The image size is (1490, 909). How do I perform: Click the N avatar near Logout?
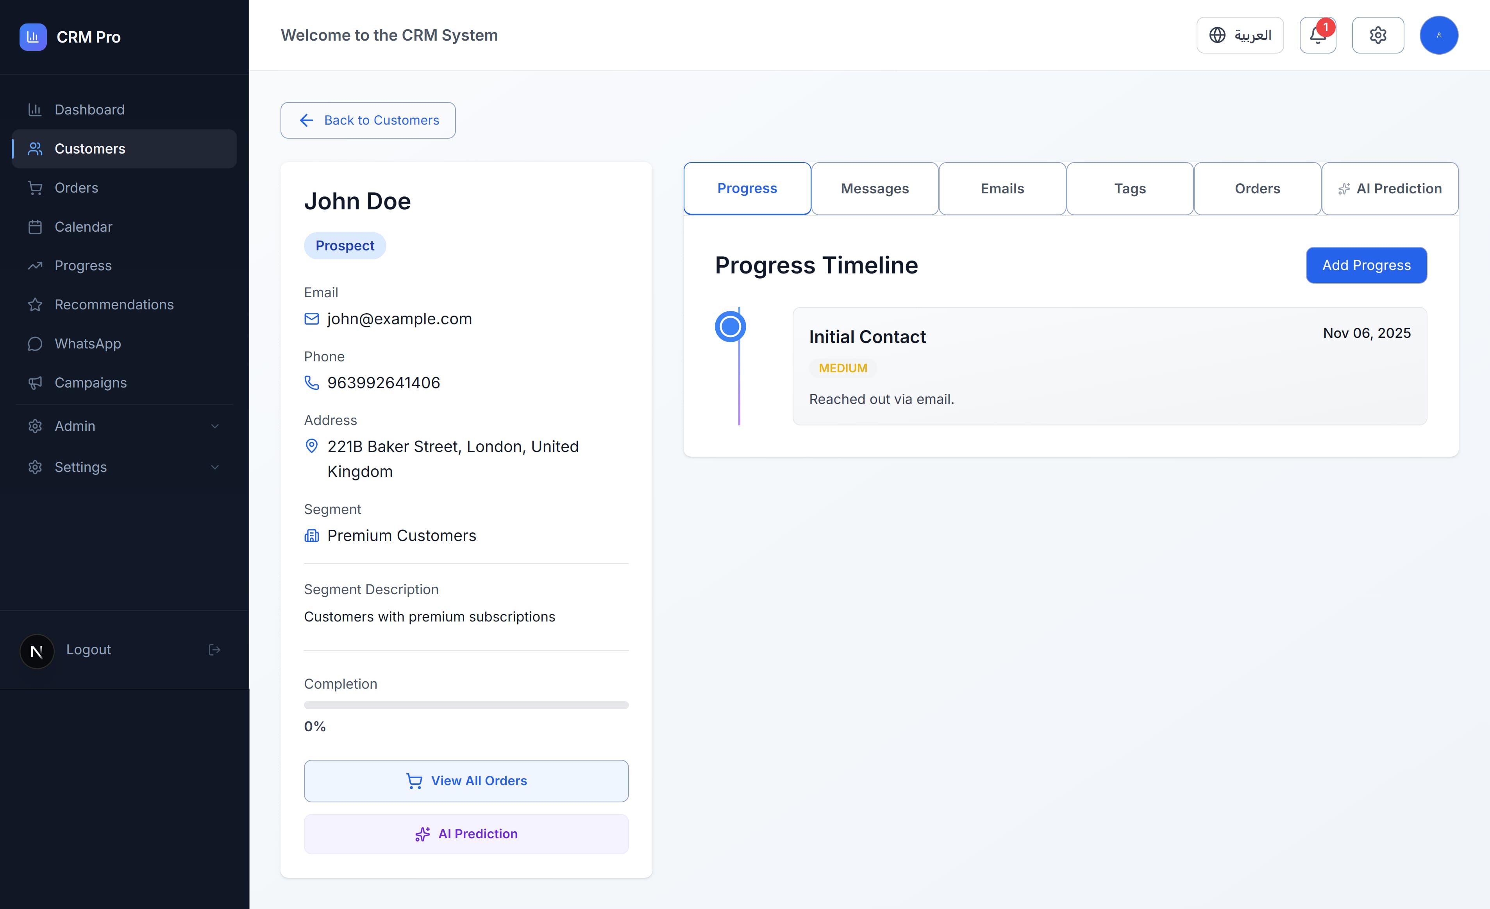(37, 651)
